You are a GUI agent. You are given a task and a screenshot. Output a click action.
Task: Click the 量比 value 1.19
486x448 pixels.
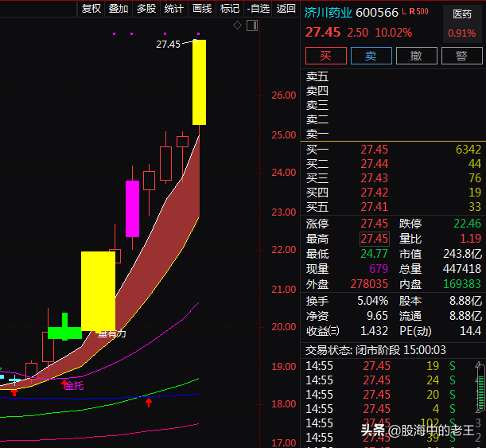coord(471,239)
